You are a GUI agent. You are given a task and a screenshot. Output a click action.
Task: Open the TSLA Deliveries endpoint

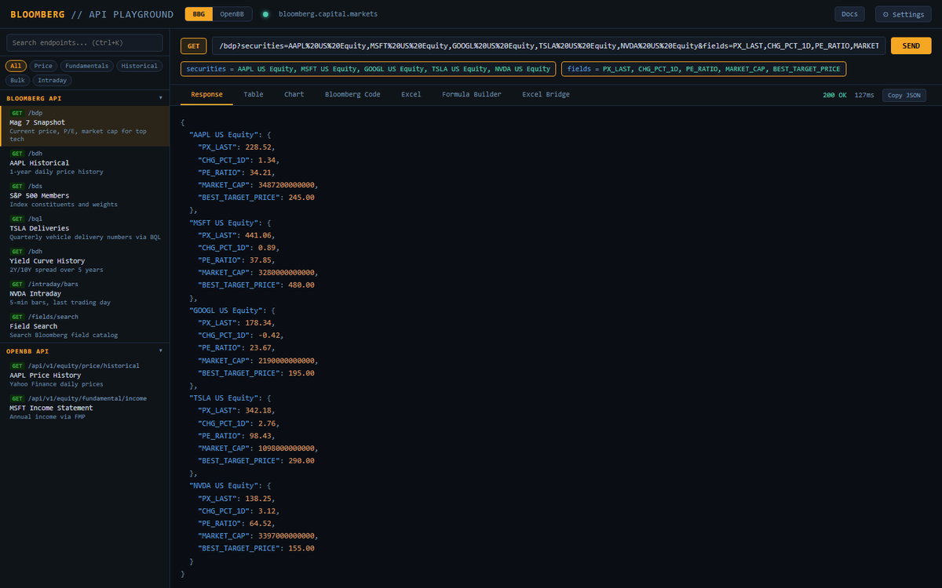point(85,228)
